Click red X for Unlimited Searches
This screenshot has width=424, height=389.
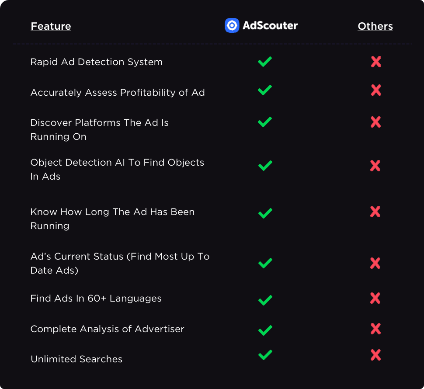click(375, 355)
